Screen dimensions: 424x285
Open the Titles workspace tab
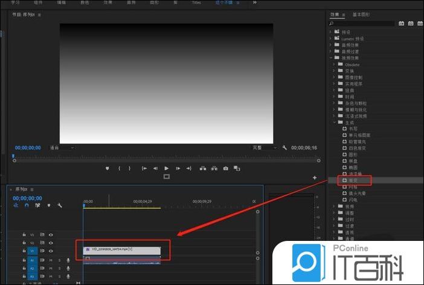(196, 2)
